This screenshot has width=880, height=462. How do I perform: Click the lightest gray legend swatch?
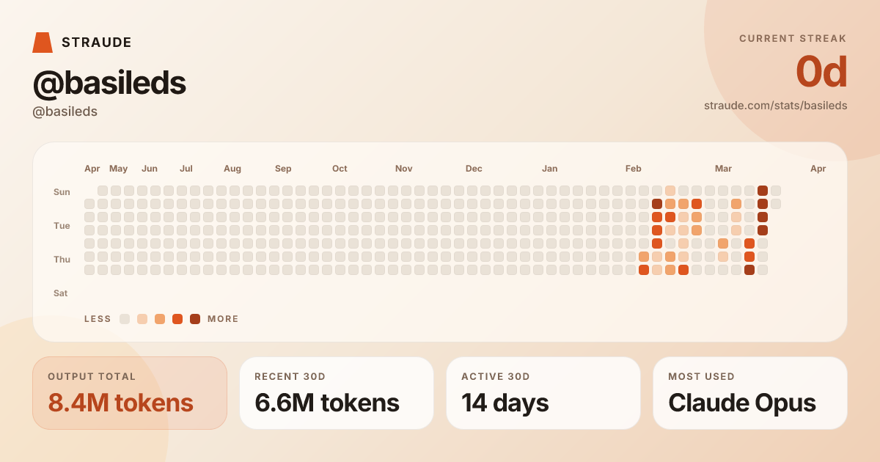125,319
